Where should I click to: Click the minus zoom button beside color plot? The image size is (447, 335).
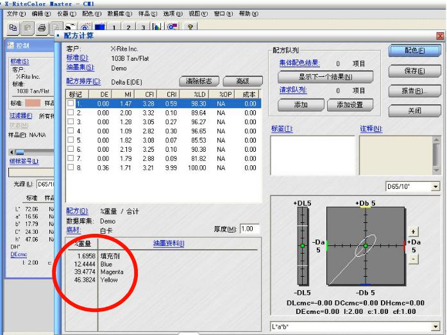pyautogui.click(x=414, y=259)
